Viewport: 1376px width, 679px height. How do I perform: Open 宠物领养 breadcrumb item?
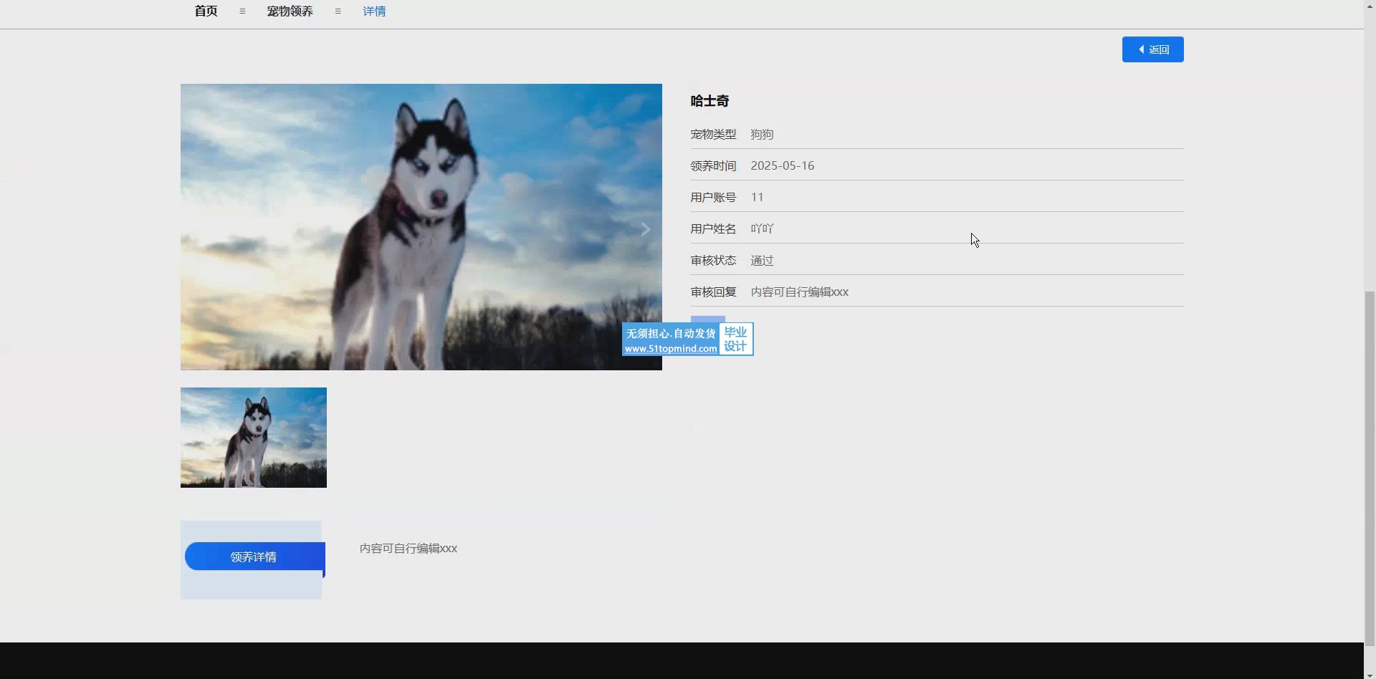290,11
